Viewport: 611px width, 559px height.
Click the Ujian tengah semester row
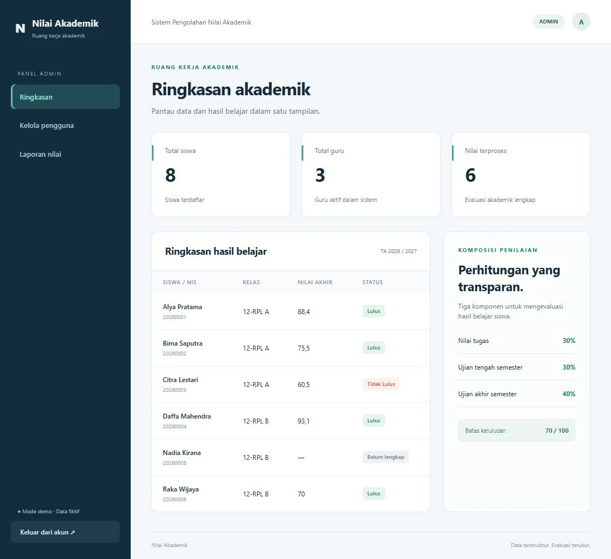[517, 367]
